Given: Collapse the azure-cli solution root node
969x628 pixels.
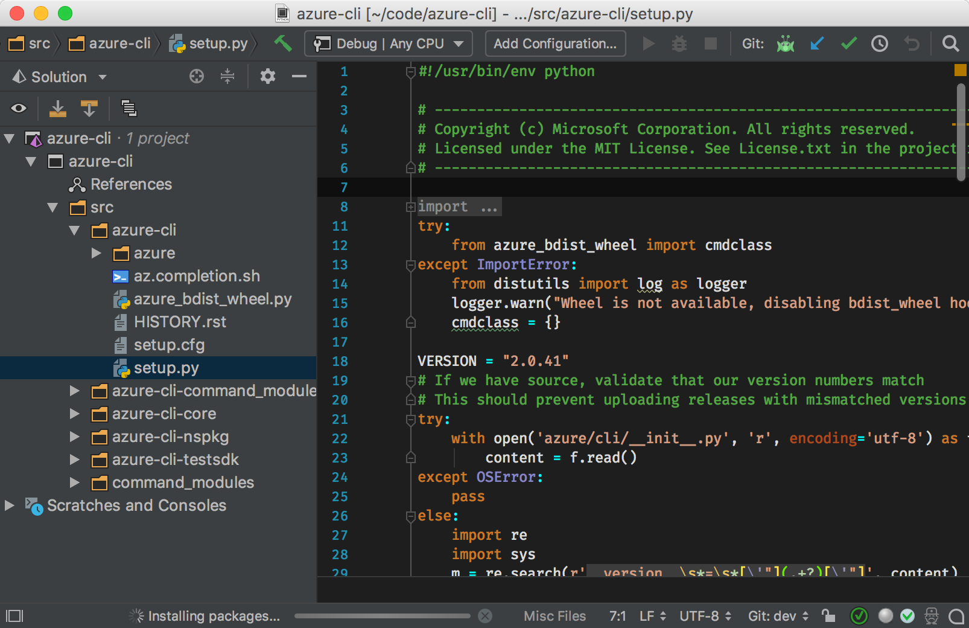Looking at the screenshot, I should point(9,138).
